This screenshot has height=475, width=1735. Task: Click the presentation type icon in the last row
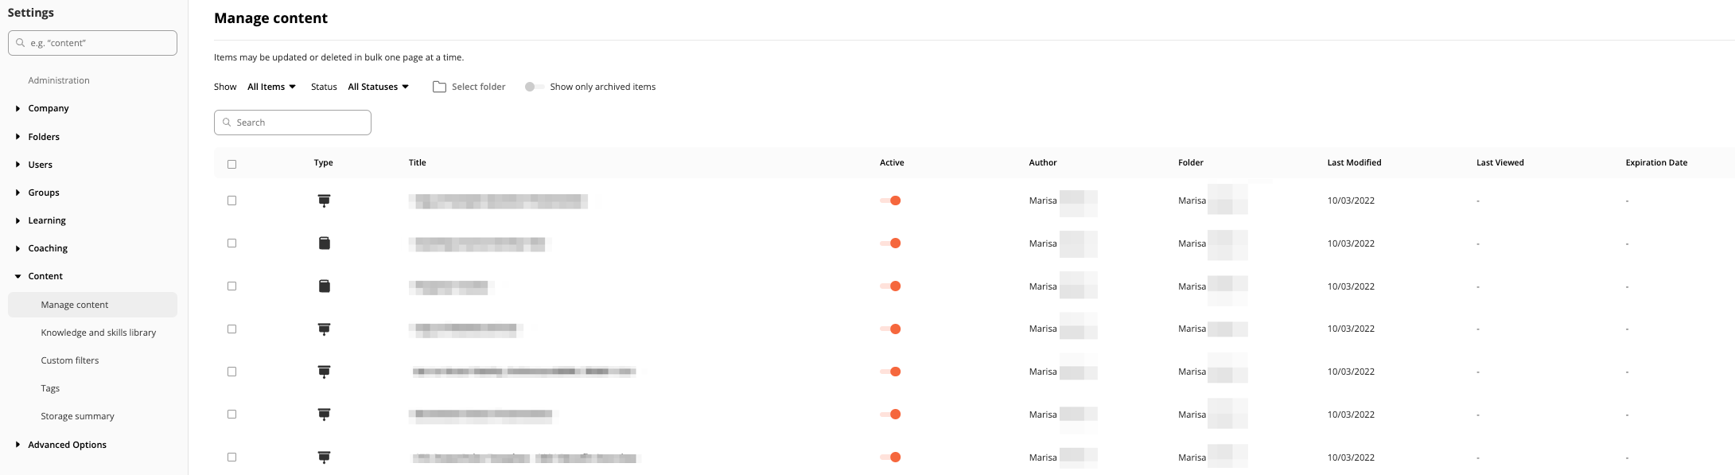(324, 457)
